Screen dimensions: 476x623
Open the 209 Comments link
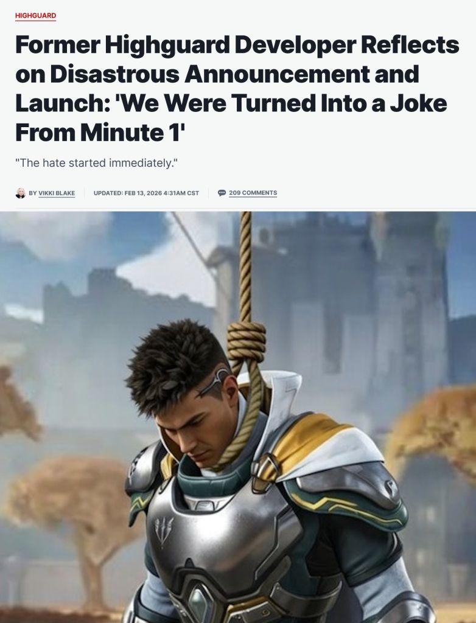tap(253, 193)
